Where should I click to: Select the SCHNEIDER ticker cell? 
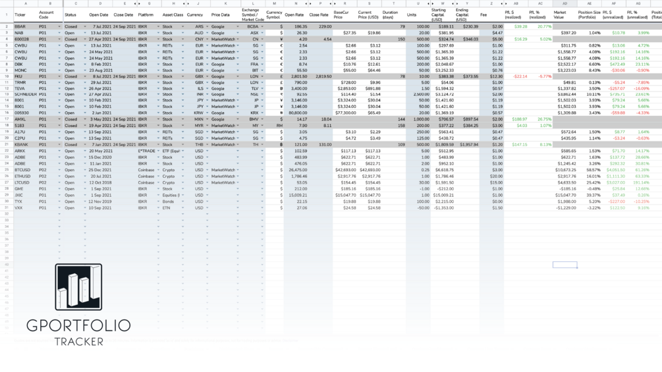(26, 94)
